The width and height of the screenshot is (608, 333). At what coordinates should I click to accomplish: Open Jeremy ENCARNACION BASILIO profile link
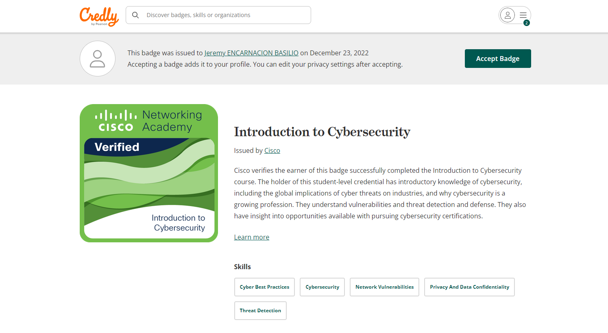pos(251,53)
